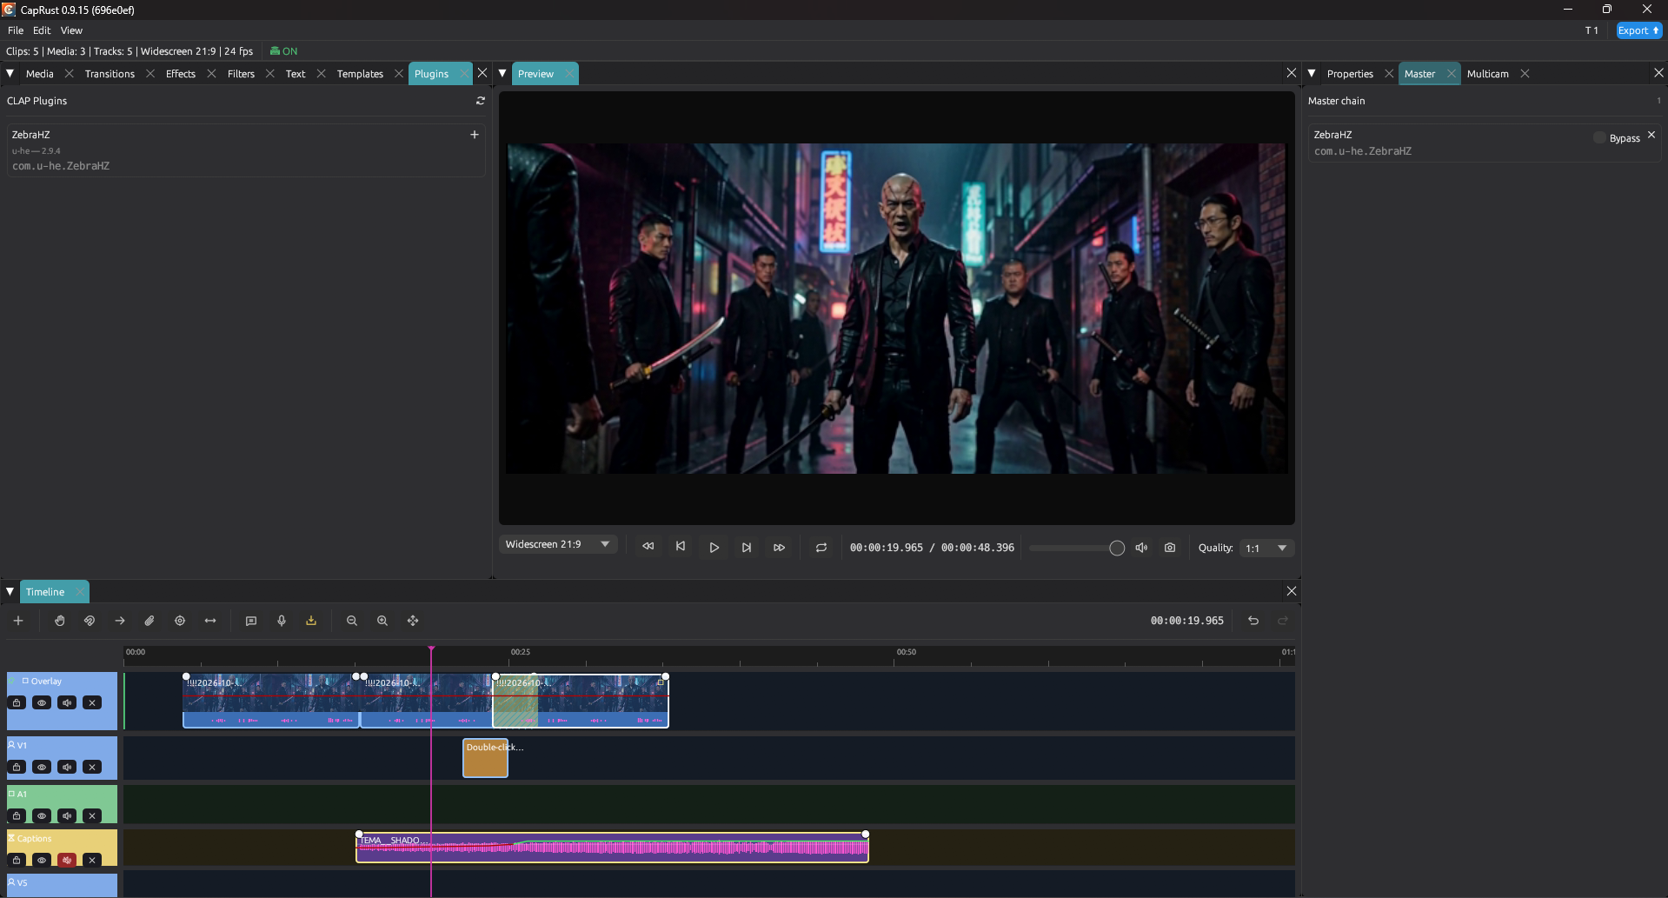Screen dimensions: 1668x898
Task: Zoom in the timeline
Action: click(382, 621)
